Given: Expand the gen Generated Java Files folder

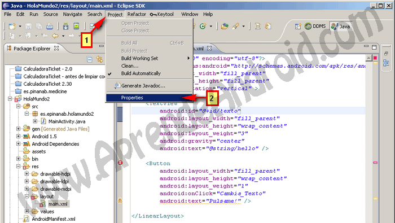Looking at the screenshot, I should [x=19, y=129].
